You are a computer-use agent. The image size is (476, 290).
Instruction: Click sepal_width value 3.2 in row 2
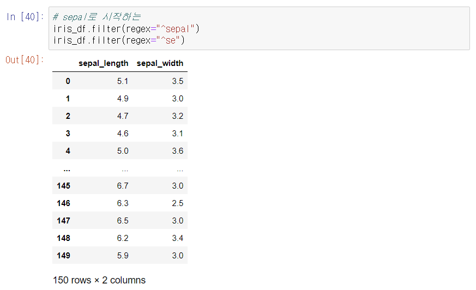click(178, 116)
